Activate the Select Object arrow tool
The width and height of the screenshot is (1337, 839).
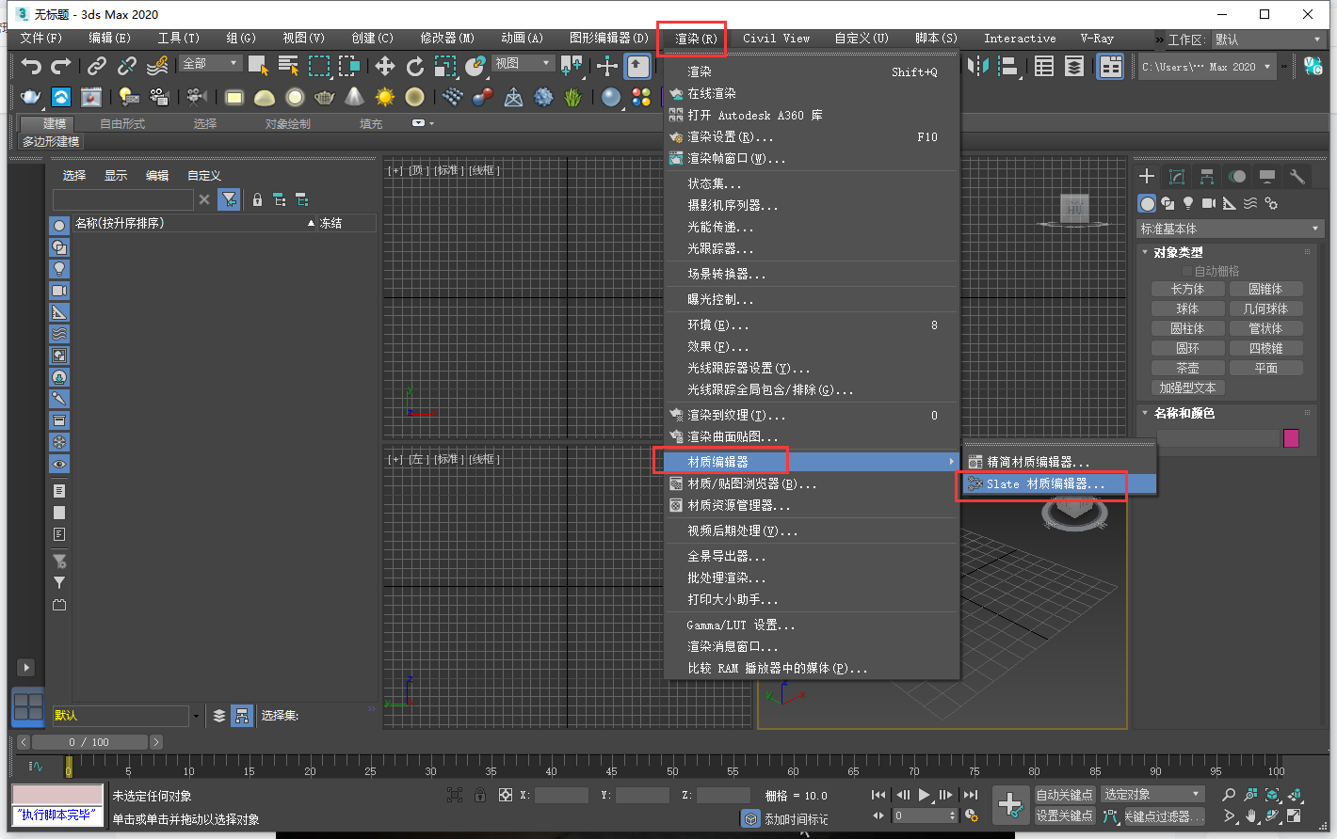(255, 66)
